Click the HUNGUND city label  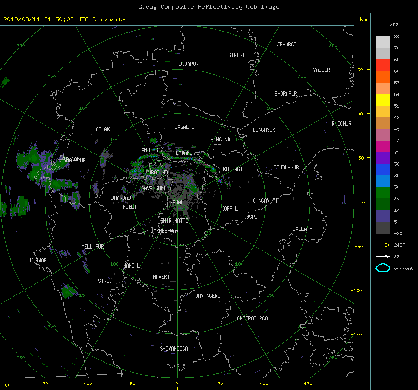tap(220, 140)
